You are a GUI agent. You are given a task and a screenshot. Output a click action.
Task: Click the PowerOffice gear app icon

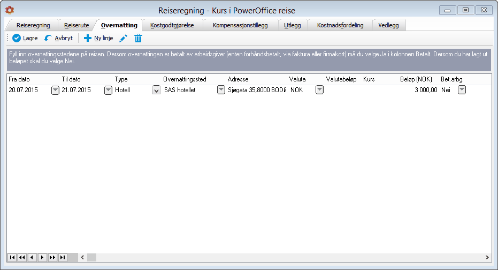tap(10, 10)
